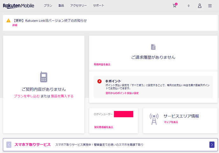Image resolution: width=219 pixels, height=153 pixels.
Task: Click the Rakuten Mobile logo
Action: click(18, 6)
